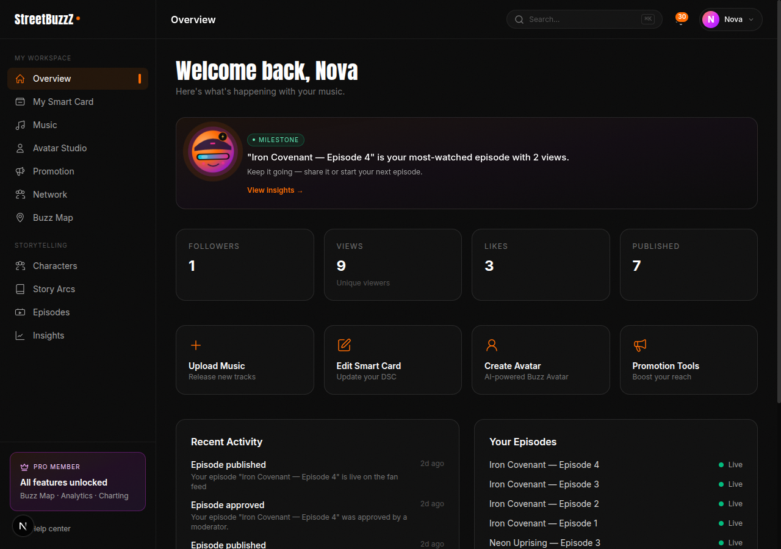
Task: Click the Network people icon
Action: (20, 195)
